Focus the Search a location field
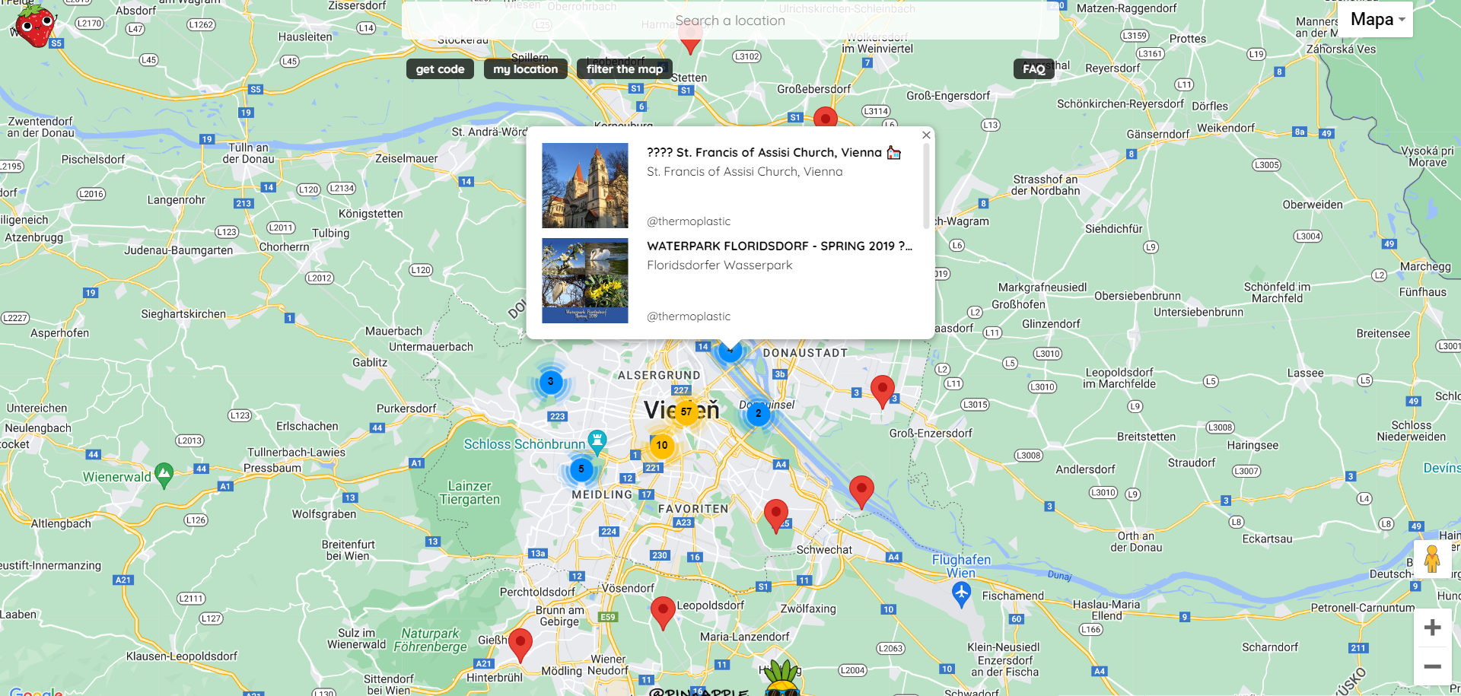Viewport: 1461px width, 696px height. tap(730, 21)
